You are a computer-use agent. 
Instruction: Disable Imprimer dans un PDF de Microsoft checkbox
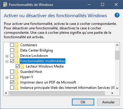point(12,82)
